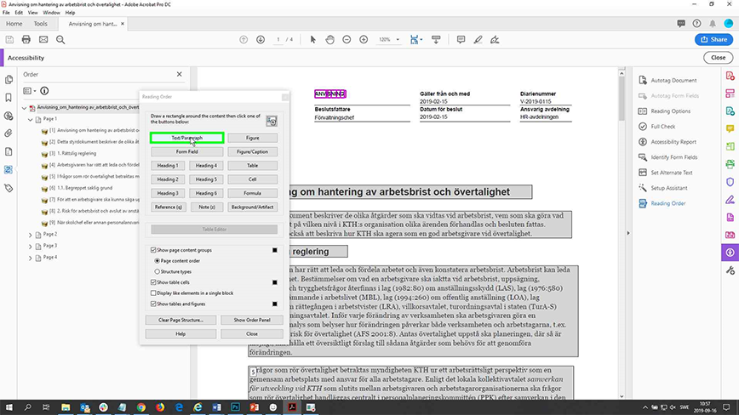Click the Show Order Panel button
Image resolution: width=739 pixels, height=415 pixels.
[252, 320]
